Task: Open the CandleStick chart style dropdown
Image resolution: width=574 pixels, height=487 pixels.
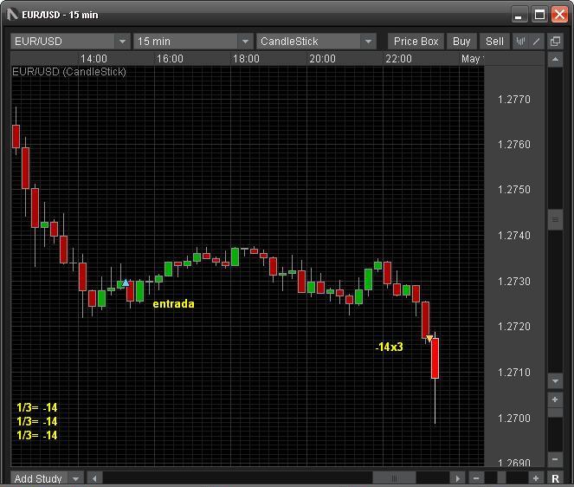Action: click(x=368, y=42)
